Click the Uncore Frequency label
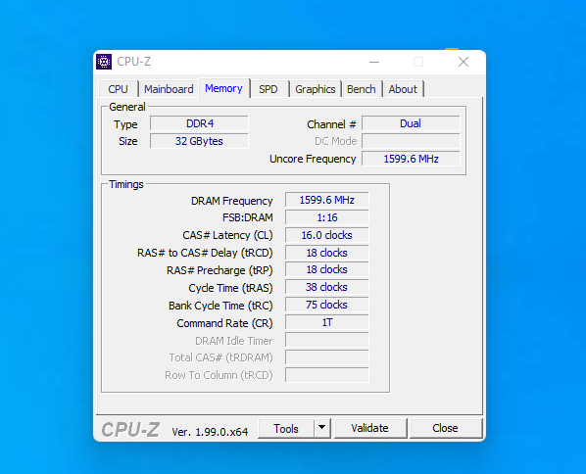 click(313, 159)
